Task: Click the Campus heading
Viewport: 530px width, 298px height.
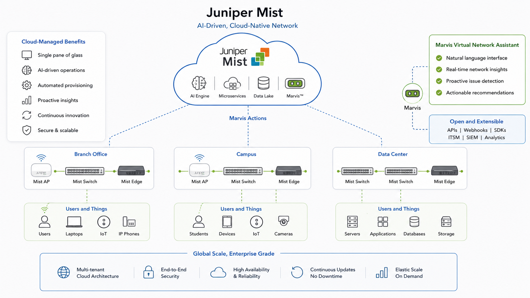Action: [246, 154]
